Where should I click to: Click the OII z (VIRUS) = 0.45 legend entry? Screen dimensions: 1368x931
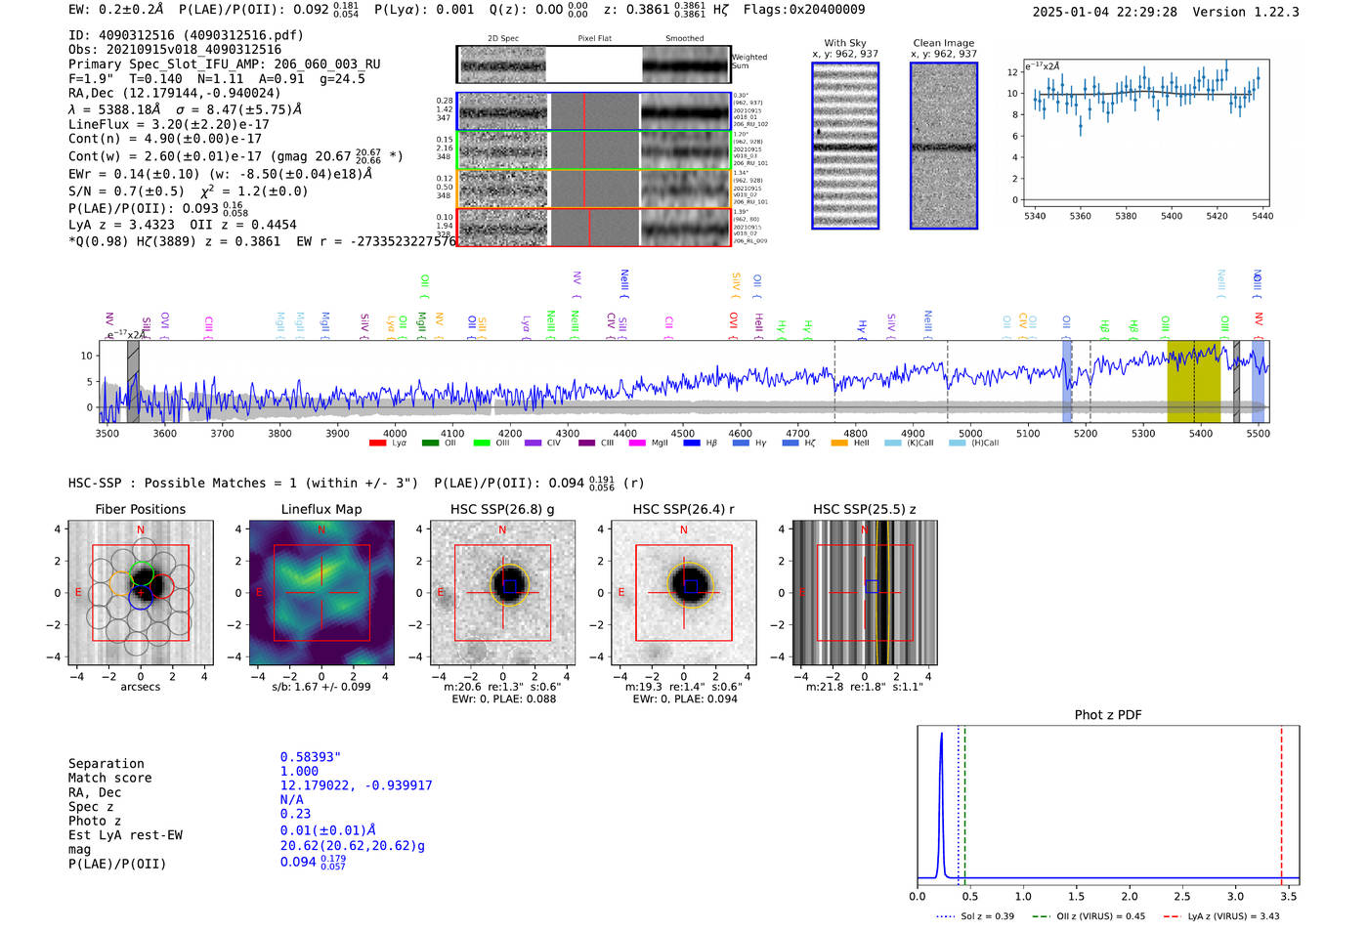click(1089, 916)
